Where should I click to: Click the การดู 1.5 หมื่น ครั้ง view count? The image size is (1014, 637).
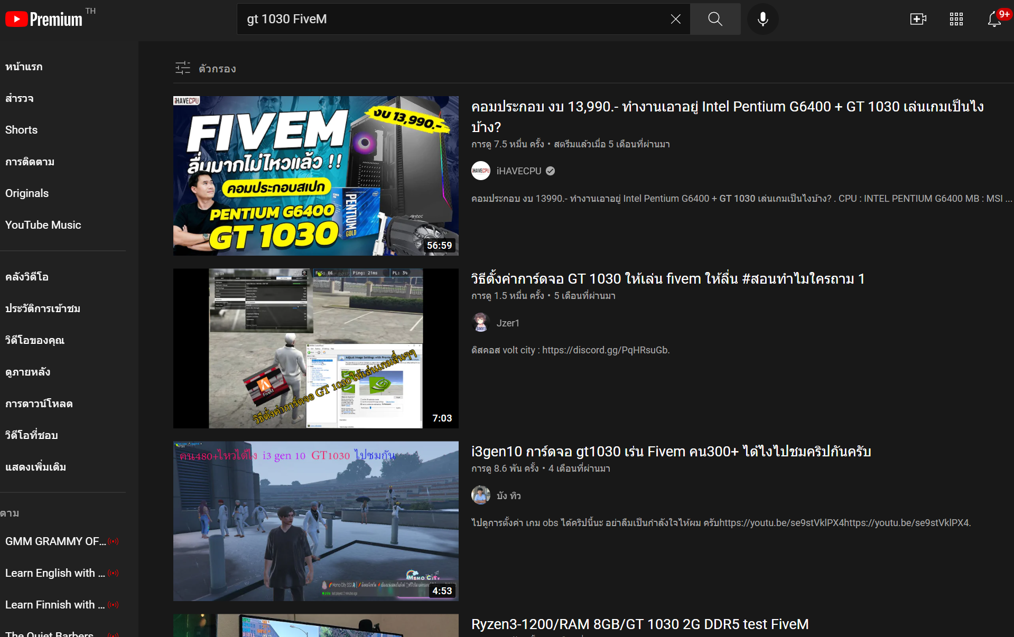pos(508,295)
